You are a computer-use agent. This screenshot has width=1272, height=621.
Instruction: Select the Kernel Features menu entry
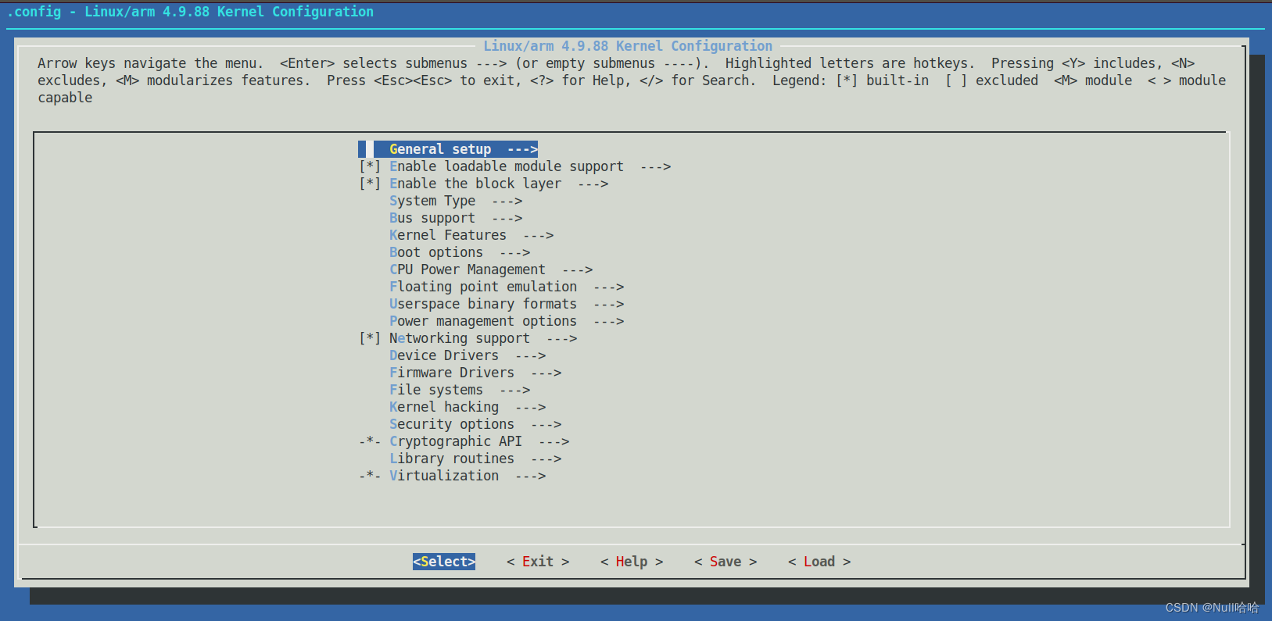(x=448, y=235)
